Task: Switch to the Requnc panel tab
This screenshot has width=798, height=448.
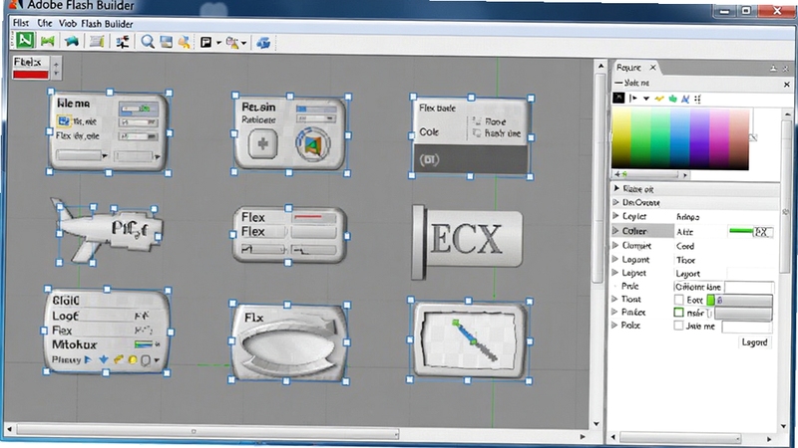Action: click(628, 68)
